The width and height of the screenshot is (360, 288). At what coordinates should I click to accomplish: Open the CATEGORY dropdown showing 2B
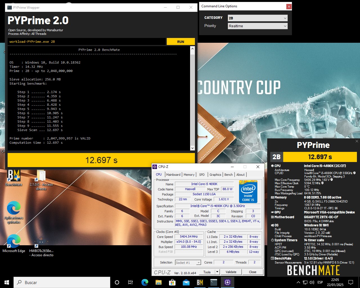click(x=258, y=18)
